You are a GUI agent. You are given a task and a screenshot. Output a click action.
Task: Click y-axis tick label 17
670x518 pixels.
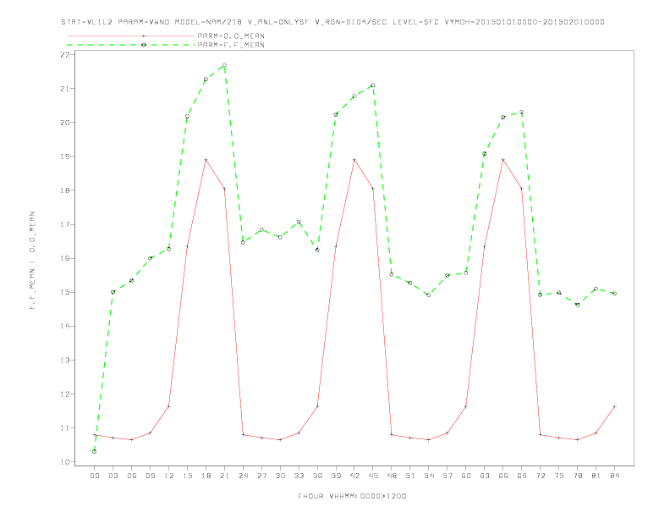[x=65, y=224]
